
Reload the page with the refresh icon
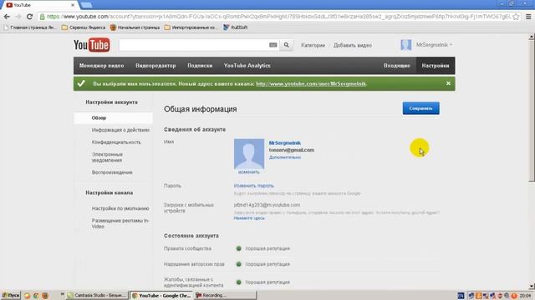30,17
